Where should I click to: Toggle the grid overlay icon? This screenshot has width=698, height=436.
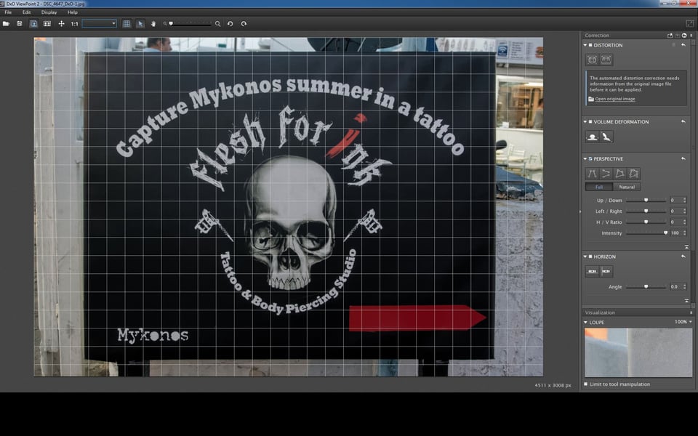[x=127, y=23]
